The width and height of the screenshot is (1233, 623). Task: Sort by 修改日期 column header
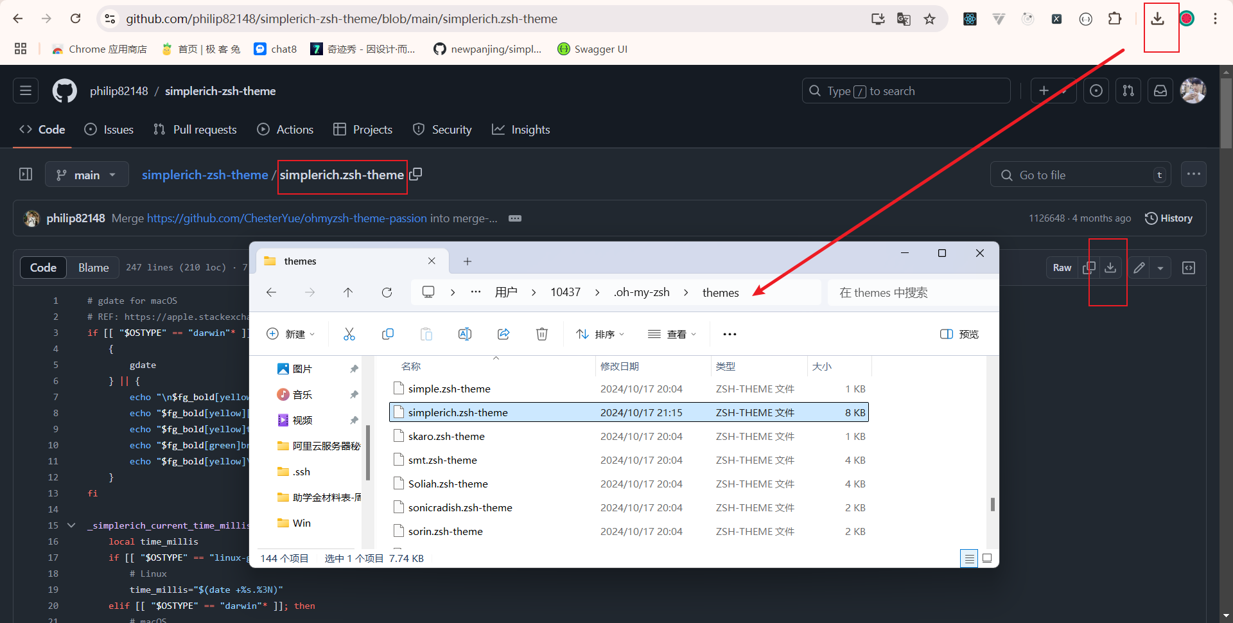pos(652,366)
